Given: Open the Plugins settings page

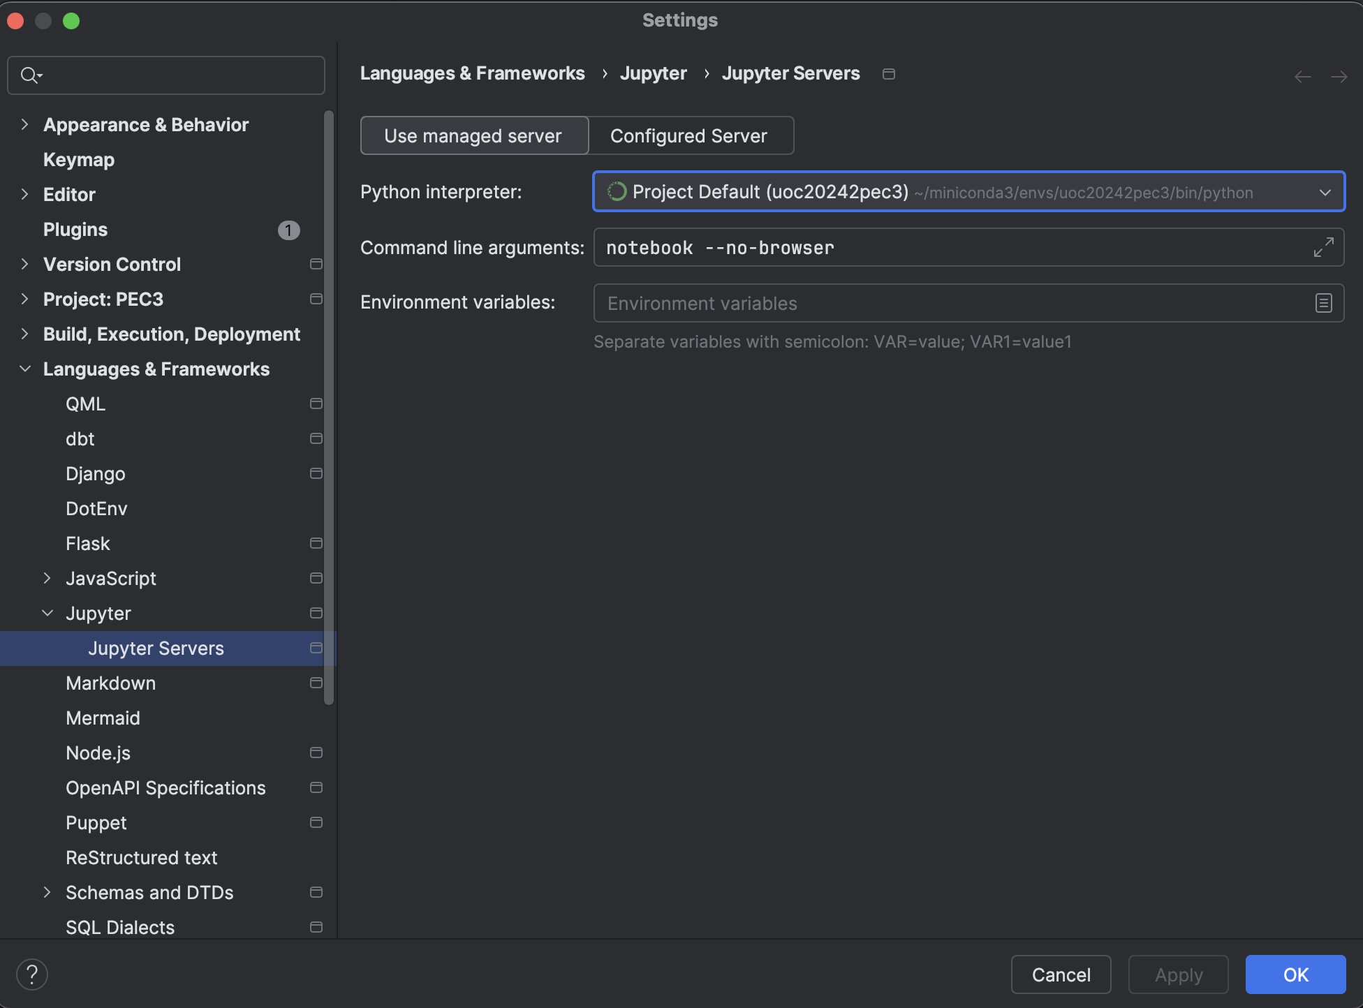Looking at the screenshot, I should pyautogui.click(x=75, y=230).
